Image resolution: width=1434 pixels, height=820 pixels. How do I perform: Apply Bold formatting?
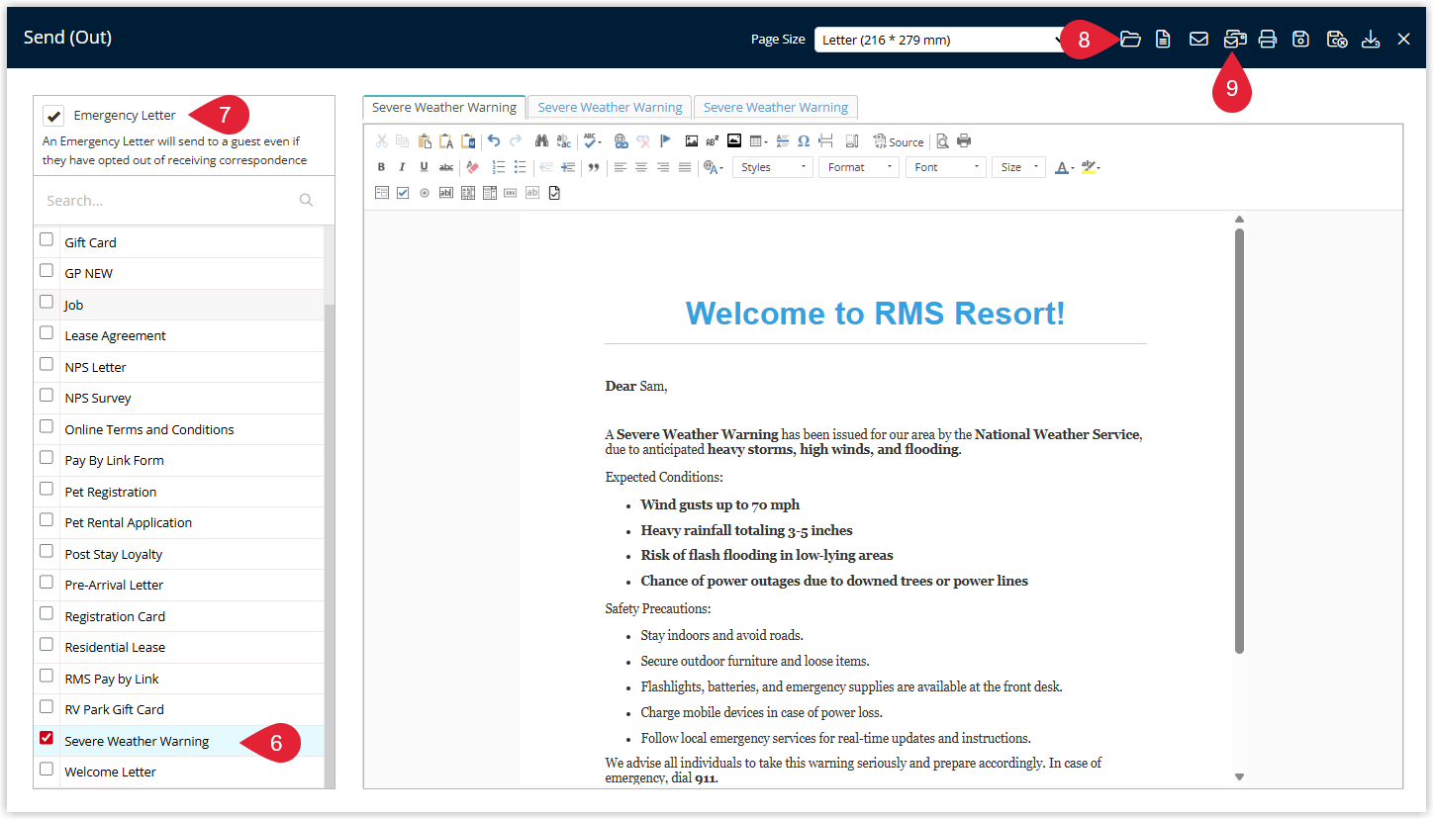[x=381, y=167]
